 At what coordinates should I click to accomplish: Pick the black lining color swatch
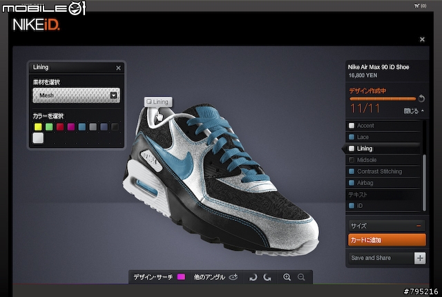(115, 127)
